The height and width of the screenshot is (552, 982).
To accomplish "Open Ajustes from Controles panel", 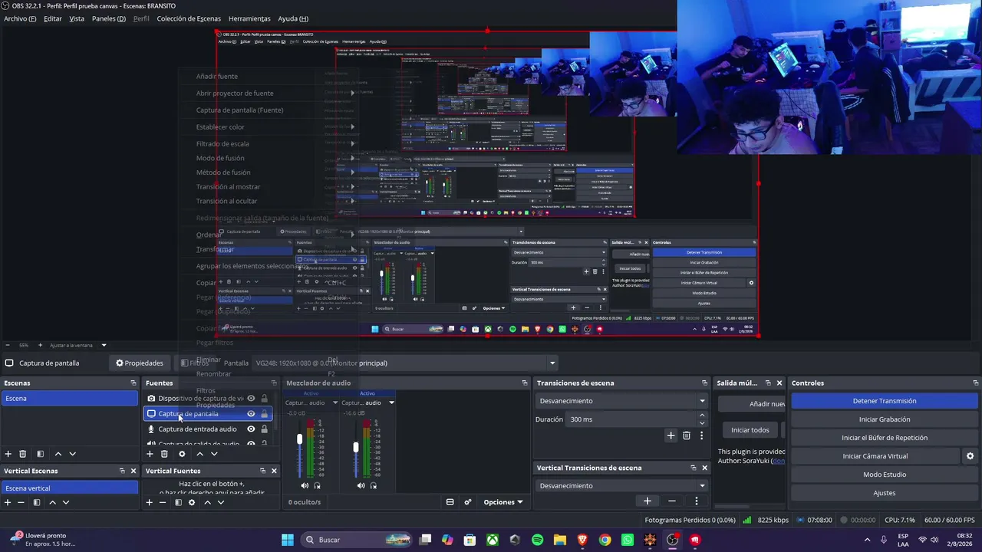I will (885, 493).
